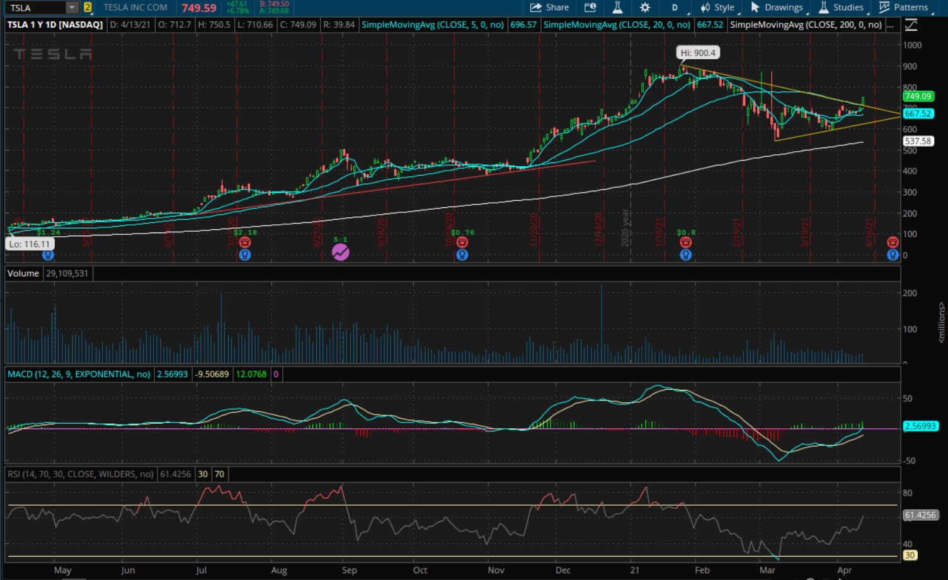Open the Drawings menu
Image resolution: width=948 pixels, height=580 pixels.
point(777,8)
